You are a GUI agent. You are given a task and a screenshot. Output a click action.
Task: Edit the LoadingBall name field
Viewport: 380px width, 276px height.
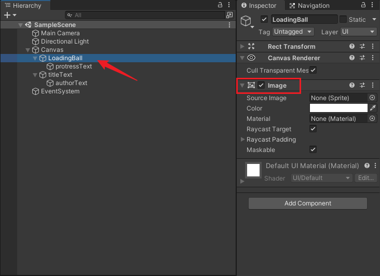point(304,19)
